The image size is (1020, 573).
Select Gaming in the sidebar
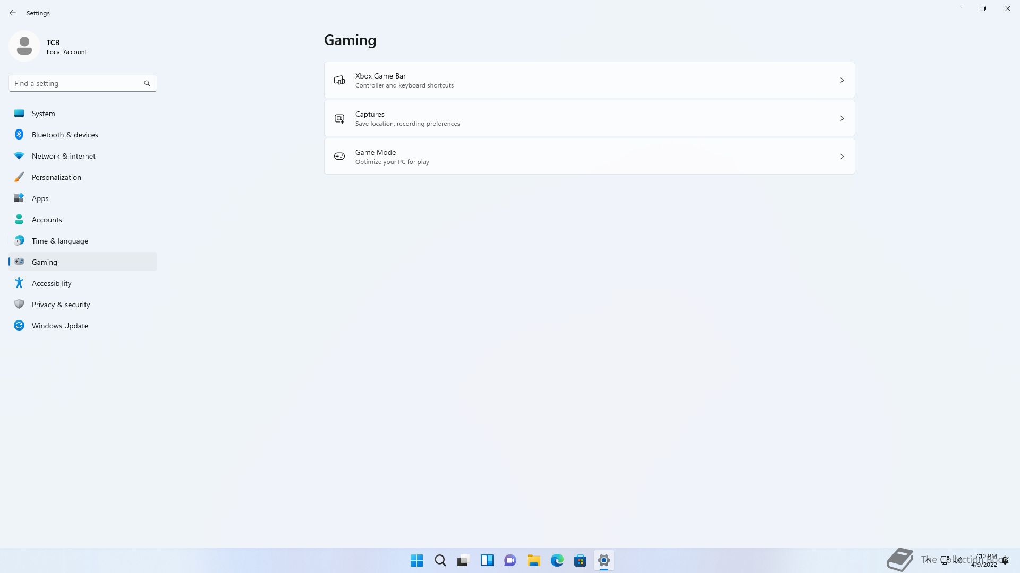(x=83, y=262)
